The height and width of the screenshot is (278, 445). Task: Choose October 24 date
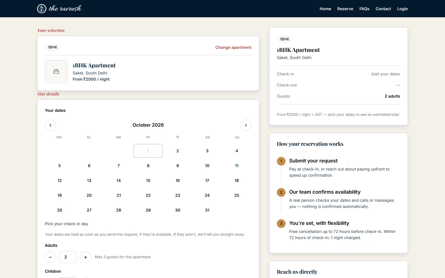(x=207, y=195)
